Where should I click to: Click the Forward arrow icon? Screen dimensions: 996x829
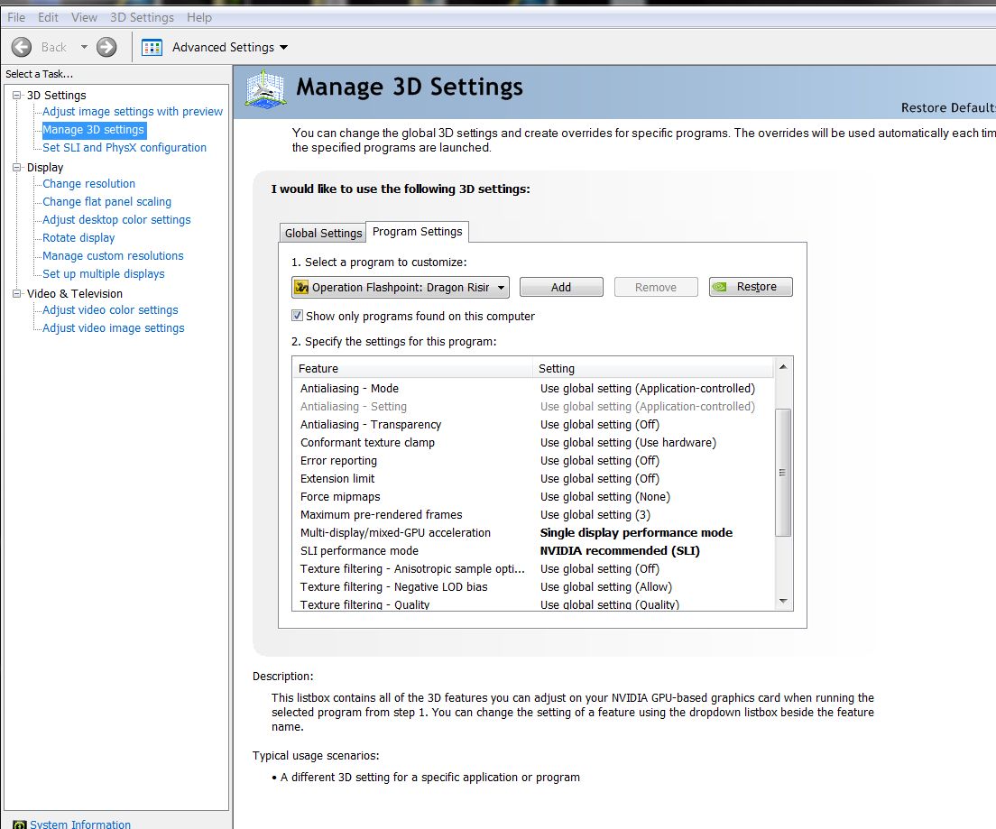pos(106,47)
